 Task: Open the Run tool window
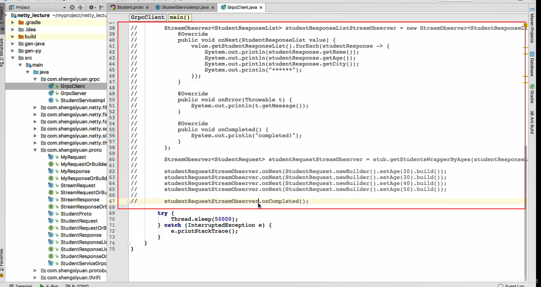(49, 285)
